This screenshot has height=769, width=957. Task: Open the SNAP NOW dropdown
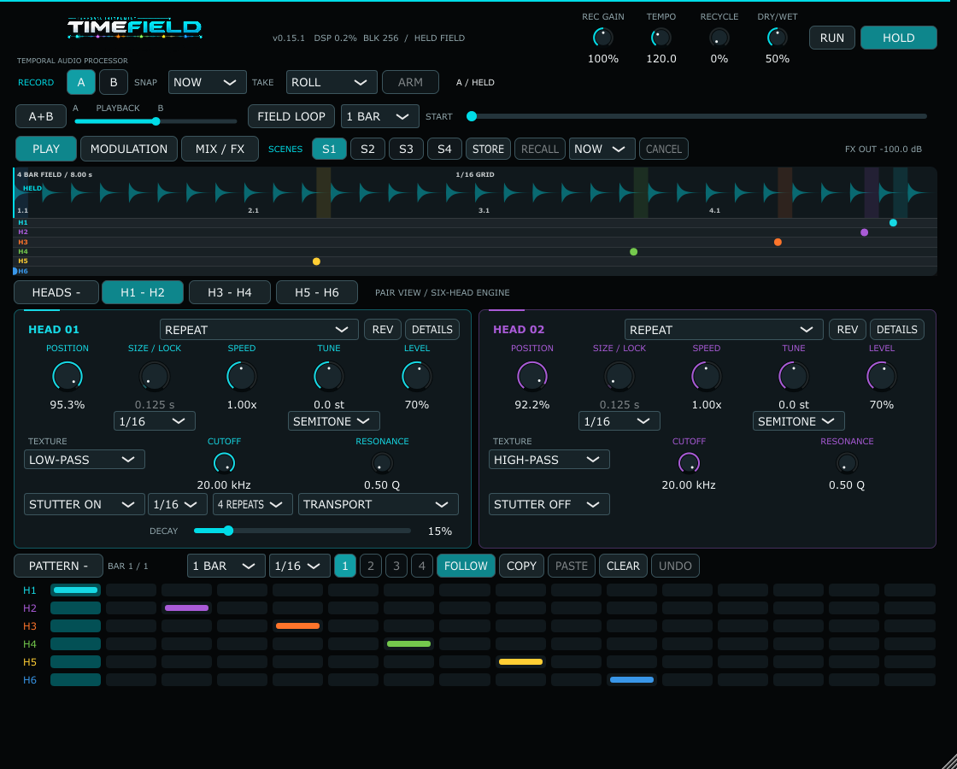208,82
